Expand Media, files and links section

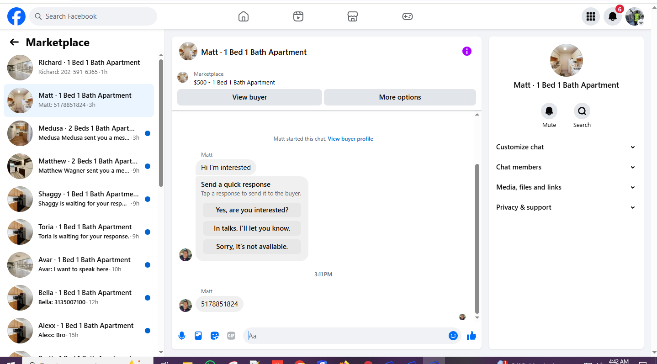(566, 187)
